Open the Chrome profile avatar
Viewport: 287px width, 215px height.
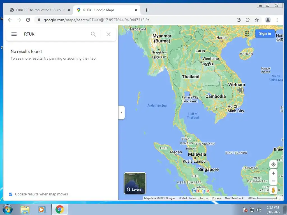(268, 20)
